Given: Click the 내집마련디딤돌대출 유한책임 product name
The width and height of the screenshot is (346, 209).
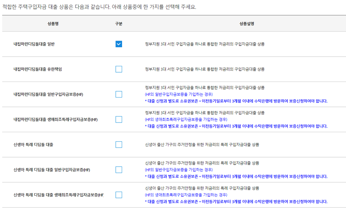Looking at the screenshot, I should (x=38, y=69).
